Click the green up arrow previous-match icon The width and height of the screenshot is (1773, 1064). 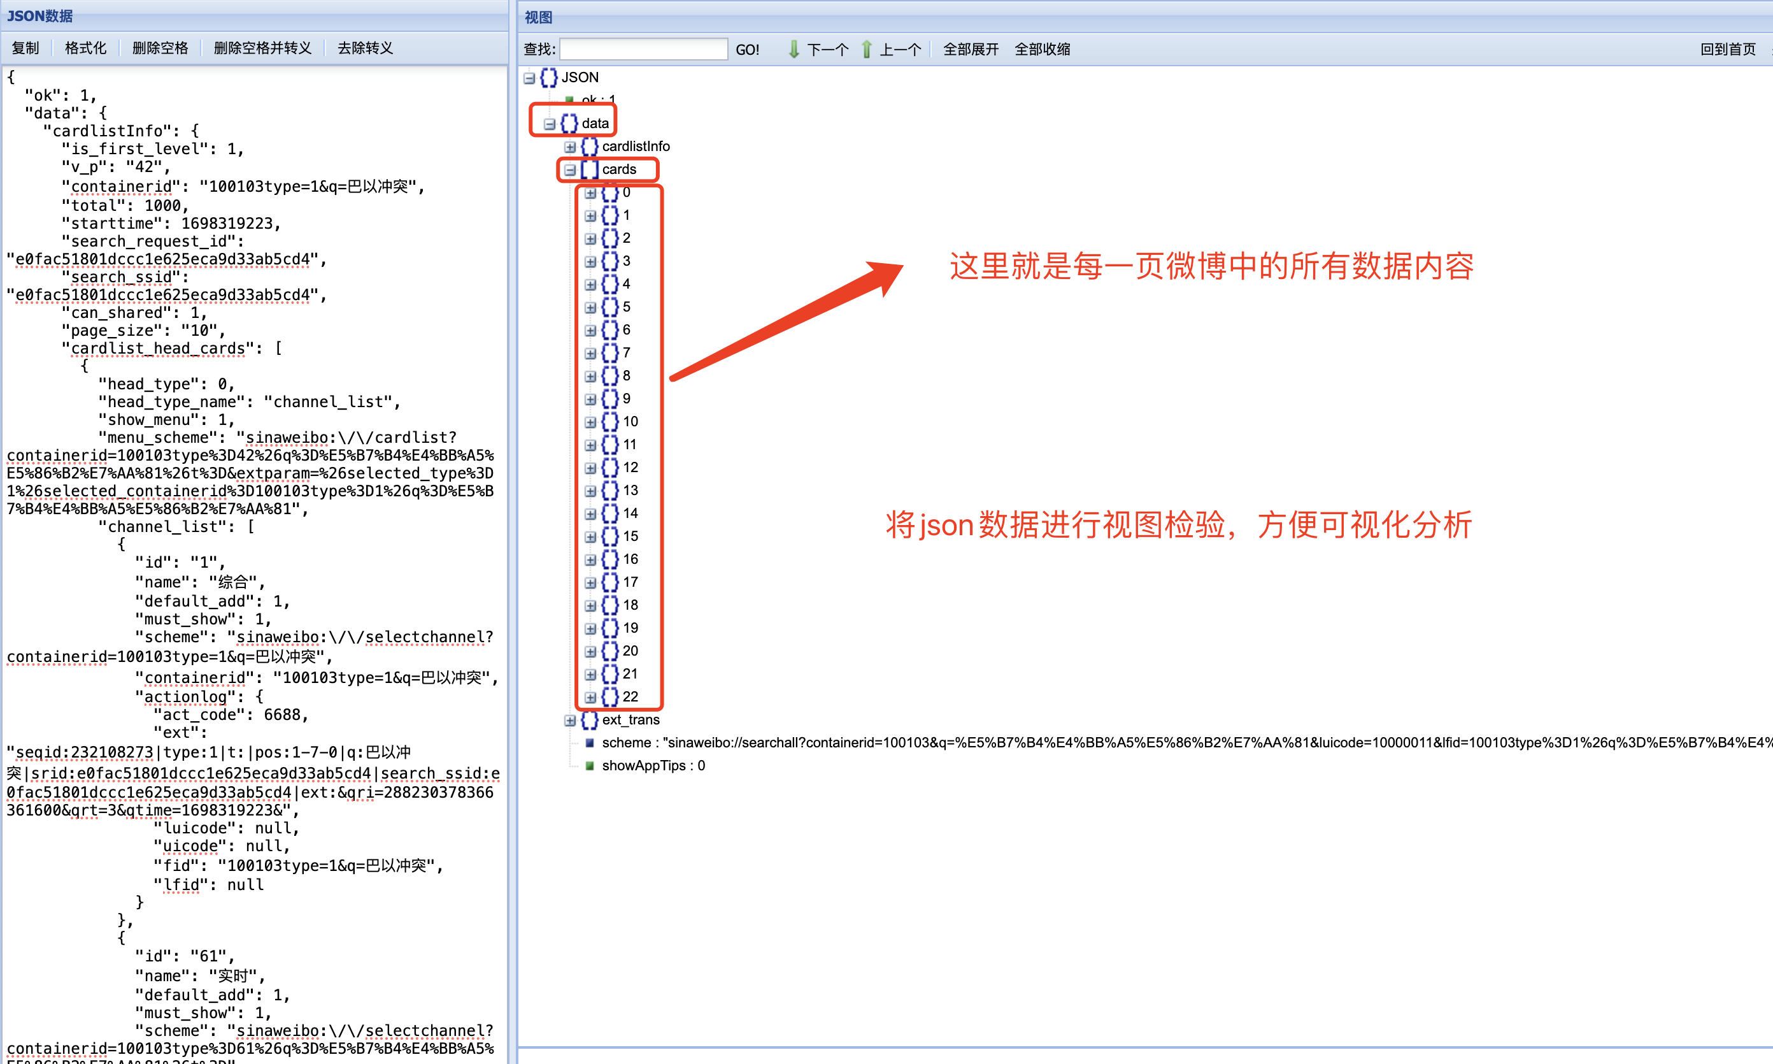click(x=866, y=49)
